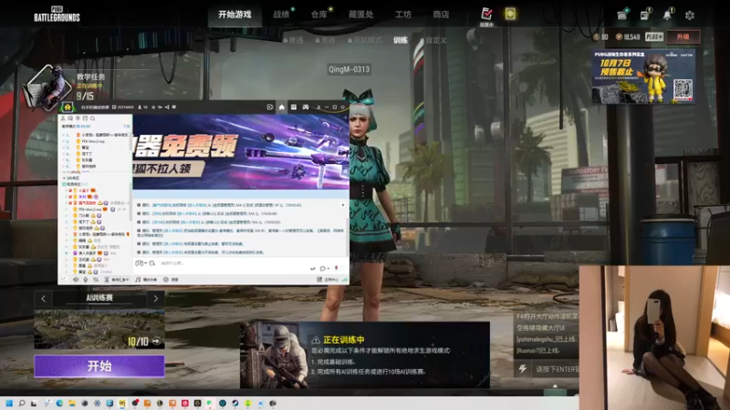Select the house home tab in chat header
The width and height of the screenshot is (730, 410).
click(282, 107)
